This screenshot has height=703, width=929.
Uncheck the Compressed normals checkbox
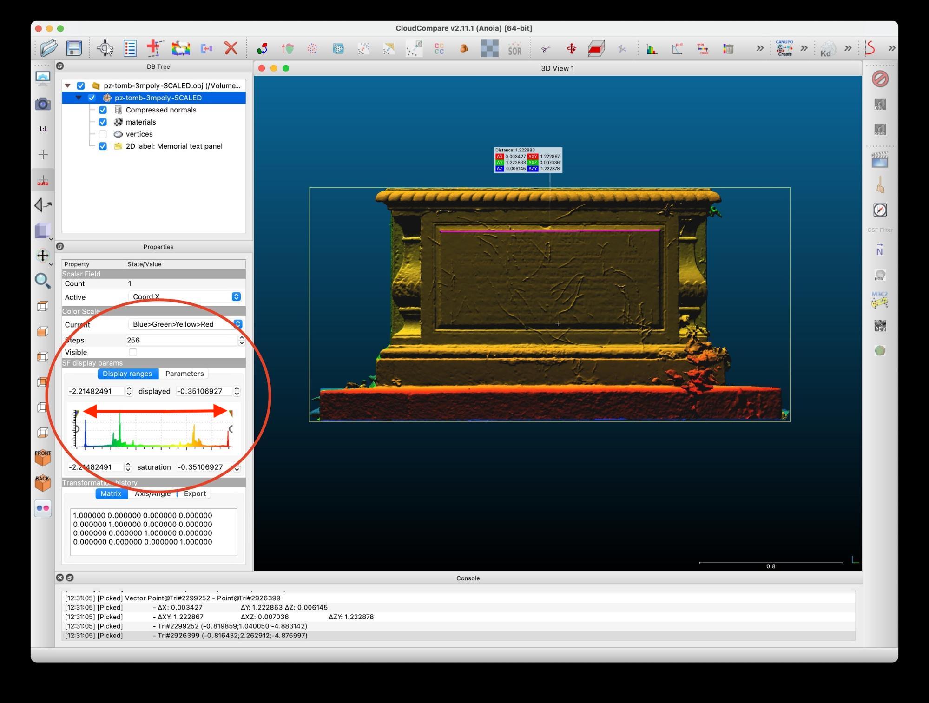103,110
